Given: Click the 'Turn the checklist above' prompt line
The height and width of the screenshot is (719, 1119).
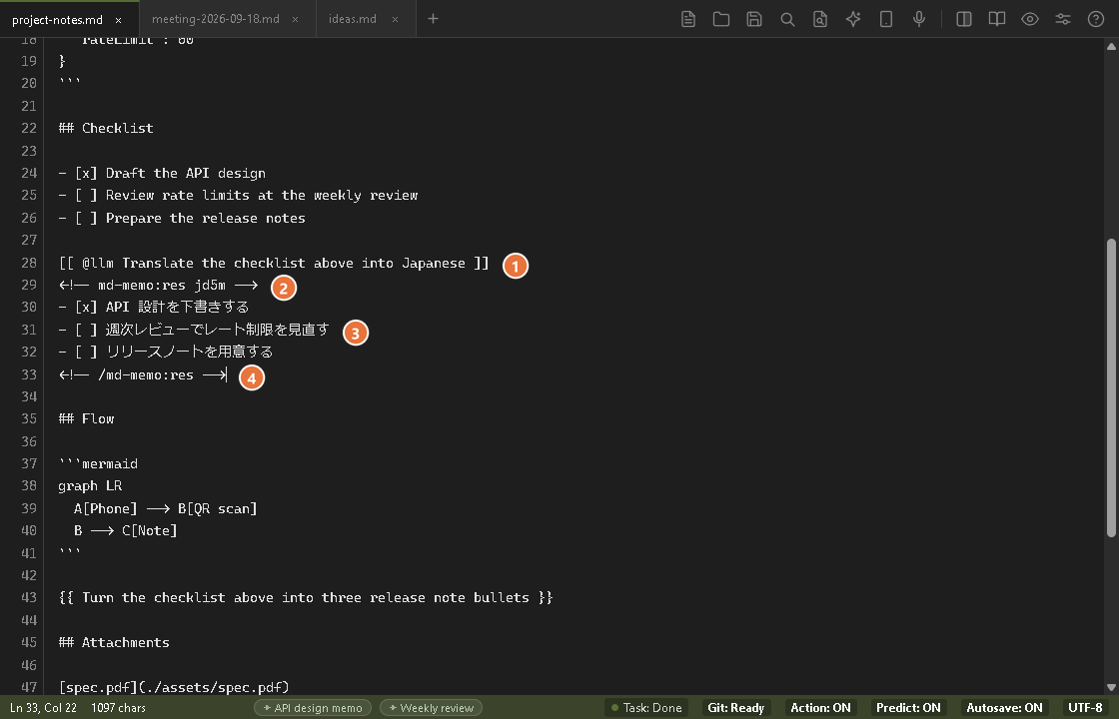Looking at the screenshot, I should pyautogui.click(x=306, y=598).
